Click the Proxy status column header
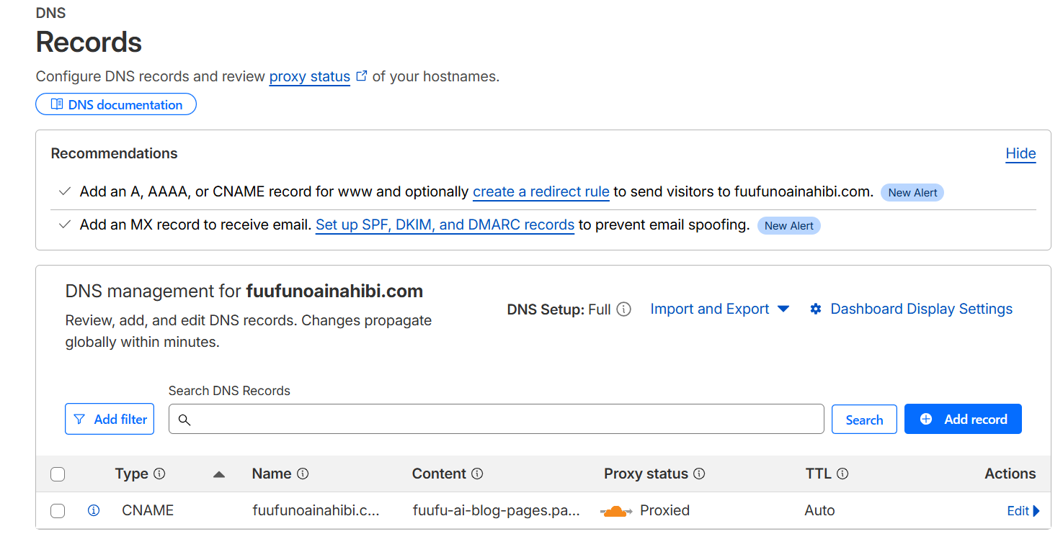Image resolution: width=1063 pixels, height=534 pixels. (646, 474)
